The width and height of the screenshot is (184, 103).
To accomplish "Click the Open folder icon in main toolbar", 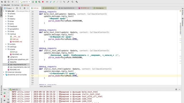I will [2, 2].
